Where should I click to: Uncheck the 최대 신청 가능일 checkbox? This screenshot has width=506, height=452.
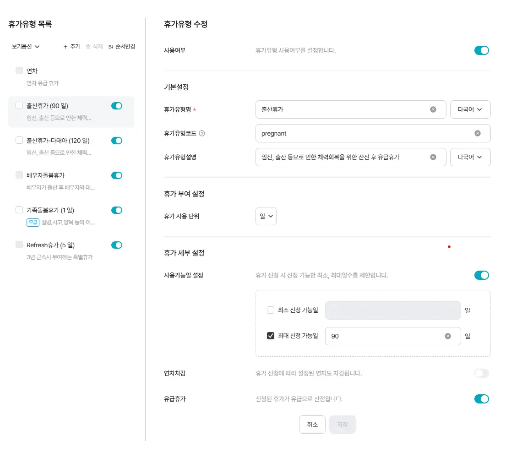tap(271, 335)
